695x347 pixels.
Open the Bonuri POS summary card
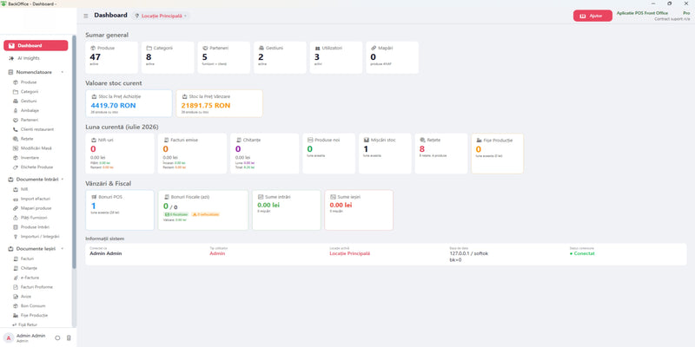coord(120,210)
